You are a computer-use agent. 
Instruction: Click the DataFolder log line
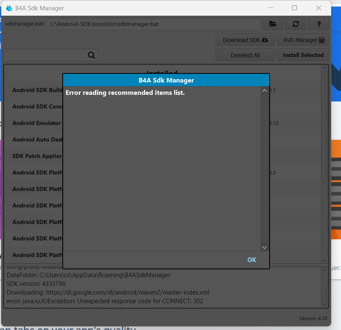[89, 275]
